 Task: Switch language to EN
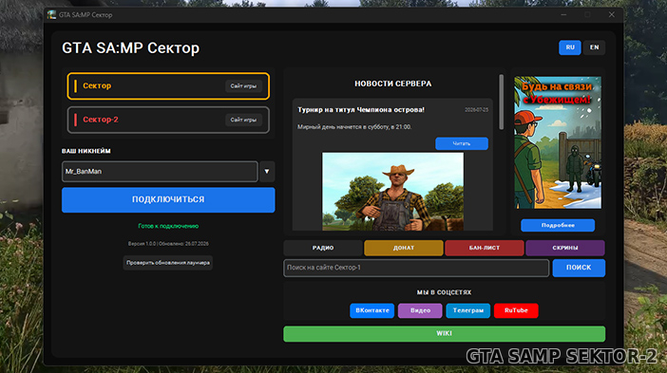coord(594,47)
